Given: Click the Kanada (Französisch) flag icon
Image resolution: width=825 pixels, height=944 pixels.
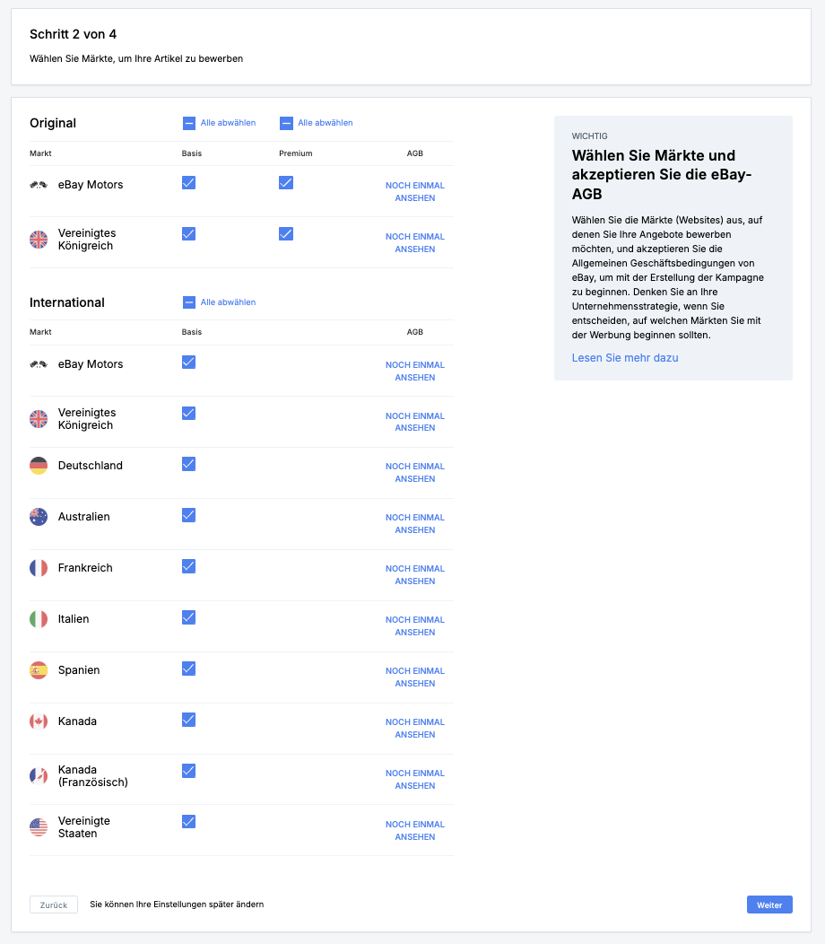Looking at the screenshot, I should (x=39, y=776).
